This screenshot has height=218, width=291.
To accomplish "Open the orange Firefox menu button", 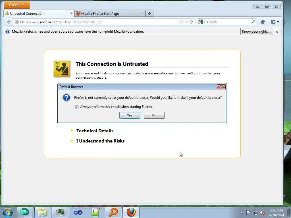I will [17, 5].
